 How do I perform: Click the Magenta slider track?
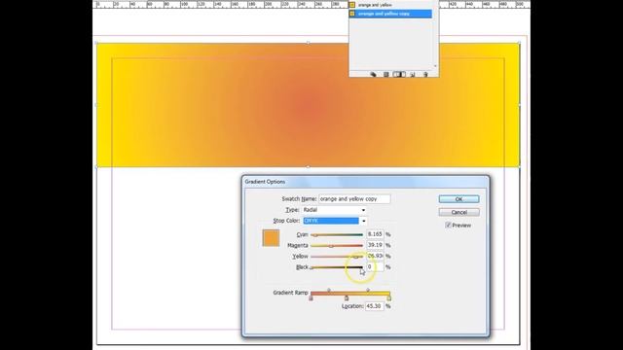coord(337,246)
